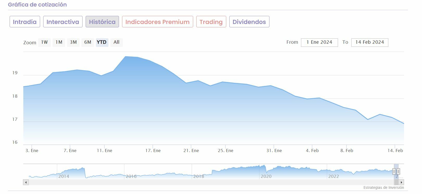Show the Dividendos tab
This screenshot has width=422, height=194.
pos(249,22)
